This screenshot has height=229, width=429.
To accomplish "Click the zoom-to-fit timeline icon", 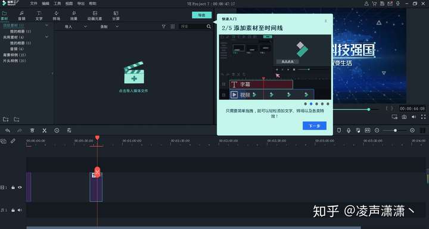I will 368,131.
